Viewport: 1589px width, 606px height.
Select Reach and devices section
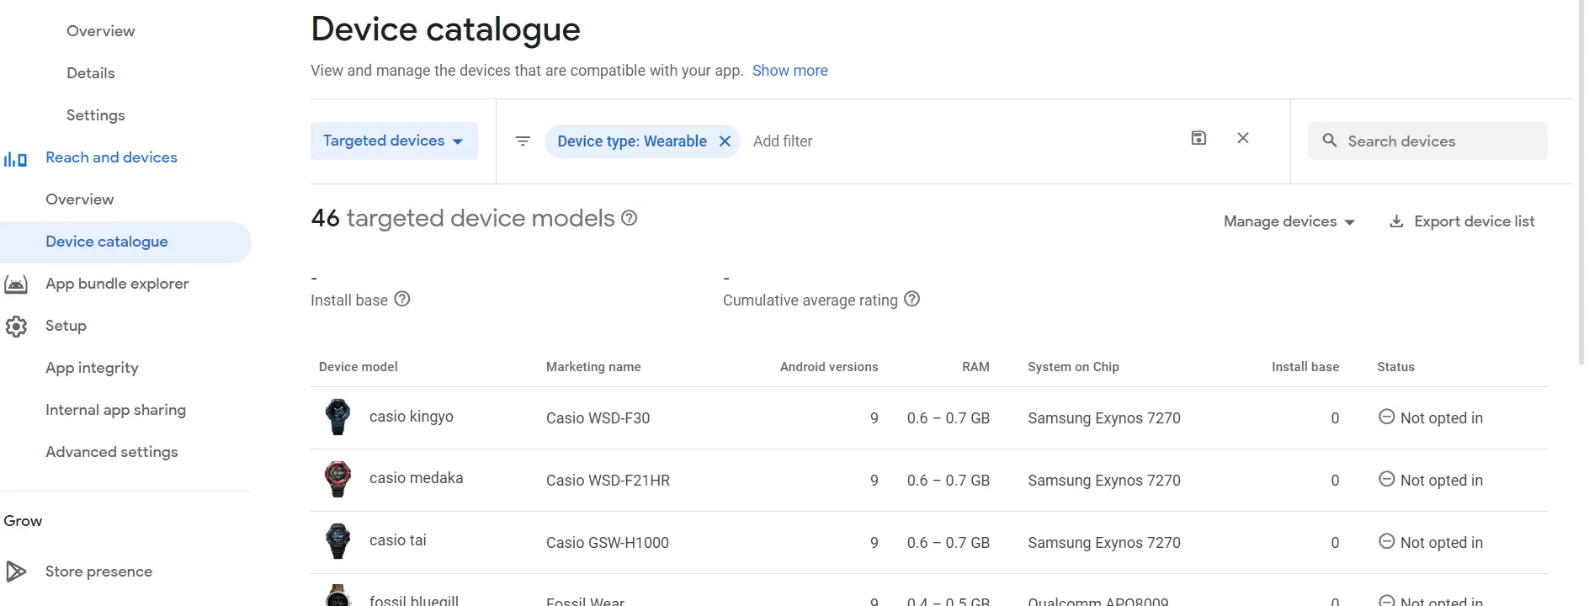point(111,157)
